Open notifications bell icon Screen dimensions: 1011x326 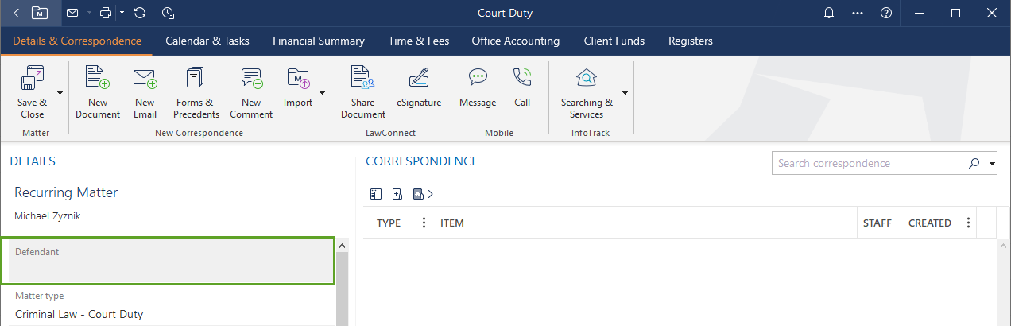tap(829, 13)
